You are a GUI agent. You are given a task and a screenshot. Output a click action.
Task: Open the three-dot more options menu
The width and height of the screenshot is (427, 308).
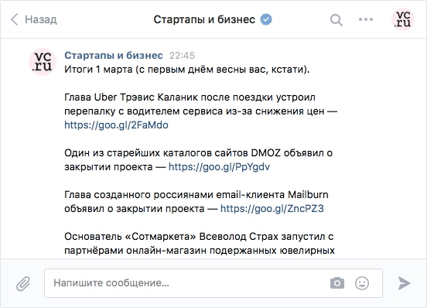[x=366, y=19]
